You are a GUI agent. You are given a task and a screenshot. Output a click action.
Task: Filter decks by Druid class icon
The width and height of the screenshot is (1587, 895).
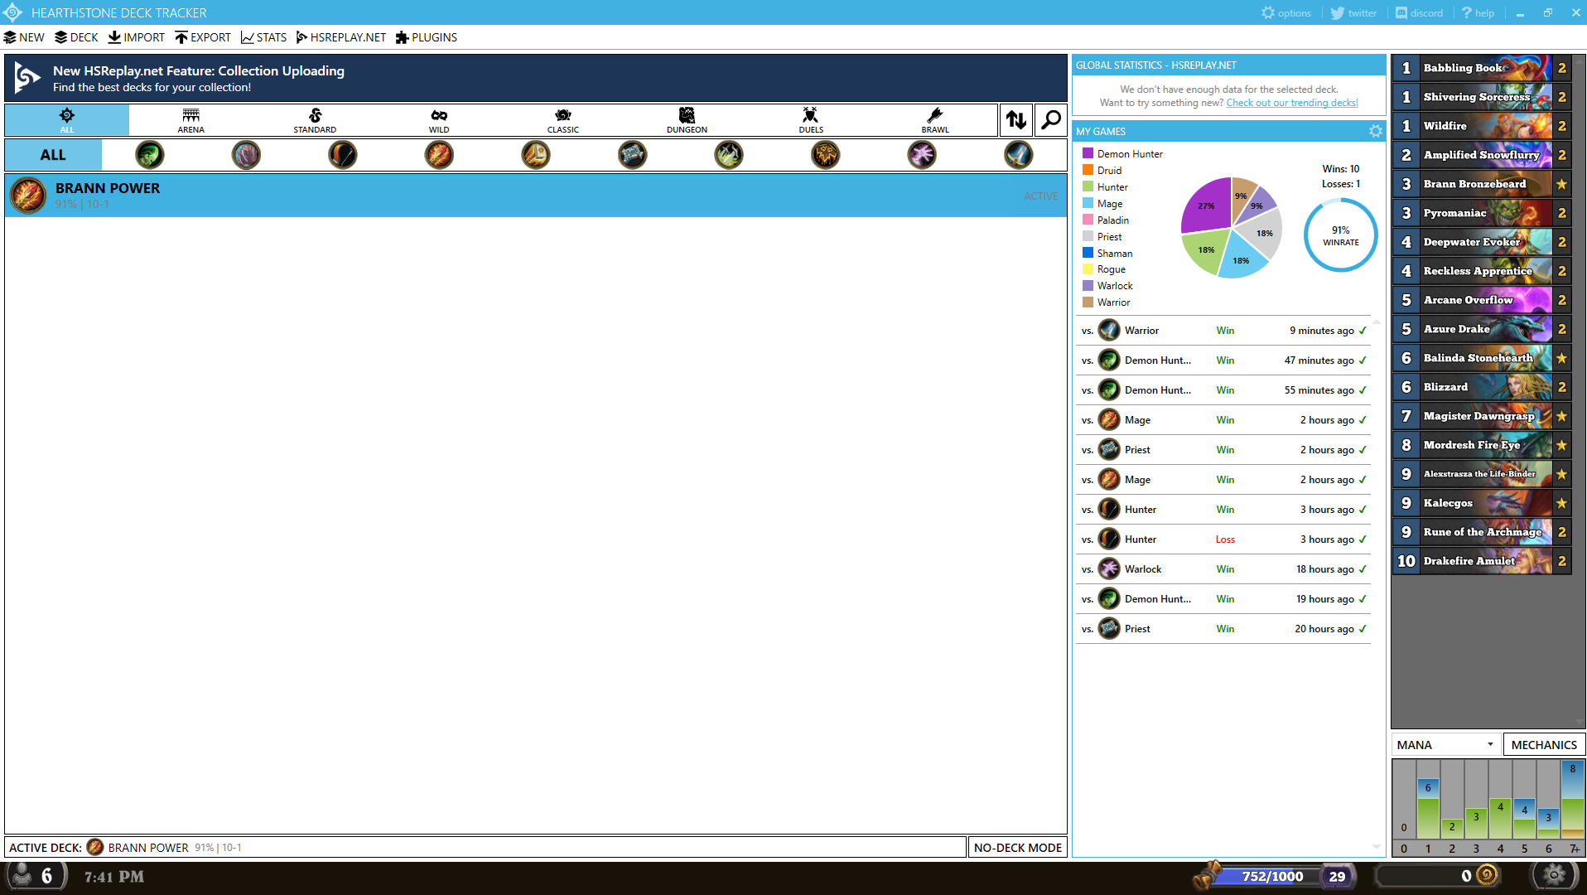246,155
